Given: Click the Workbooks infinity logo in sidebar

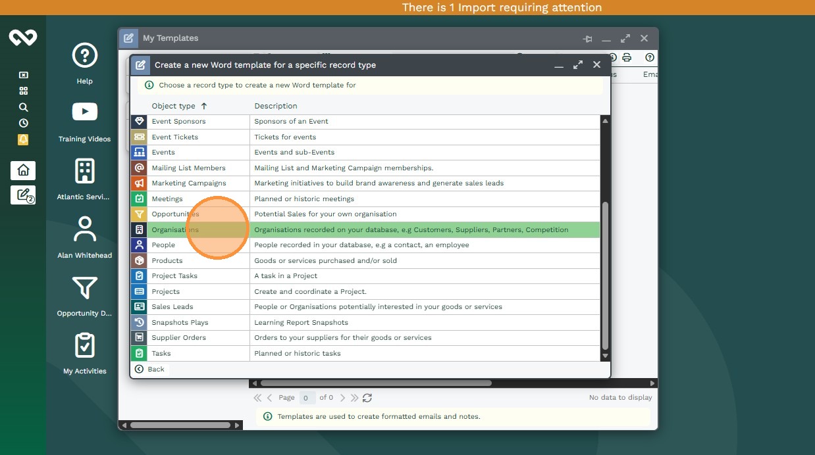Looking at the screenshot, I should [23, 37].
